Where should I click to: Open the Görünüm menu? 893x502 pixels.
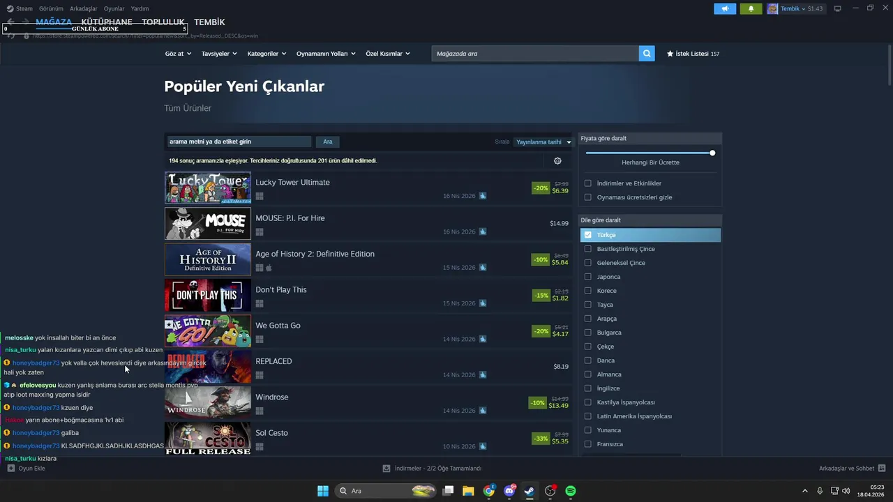[51, 8]
